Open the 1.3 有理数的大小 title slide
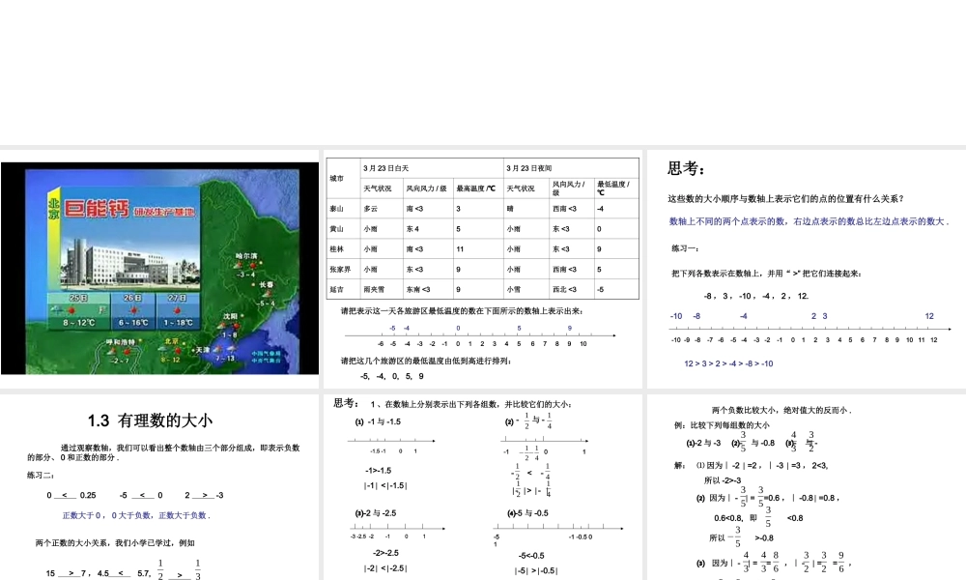The width and height of the screenshot is (966, 580). click(x=159, y=486)
